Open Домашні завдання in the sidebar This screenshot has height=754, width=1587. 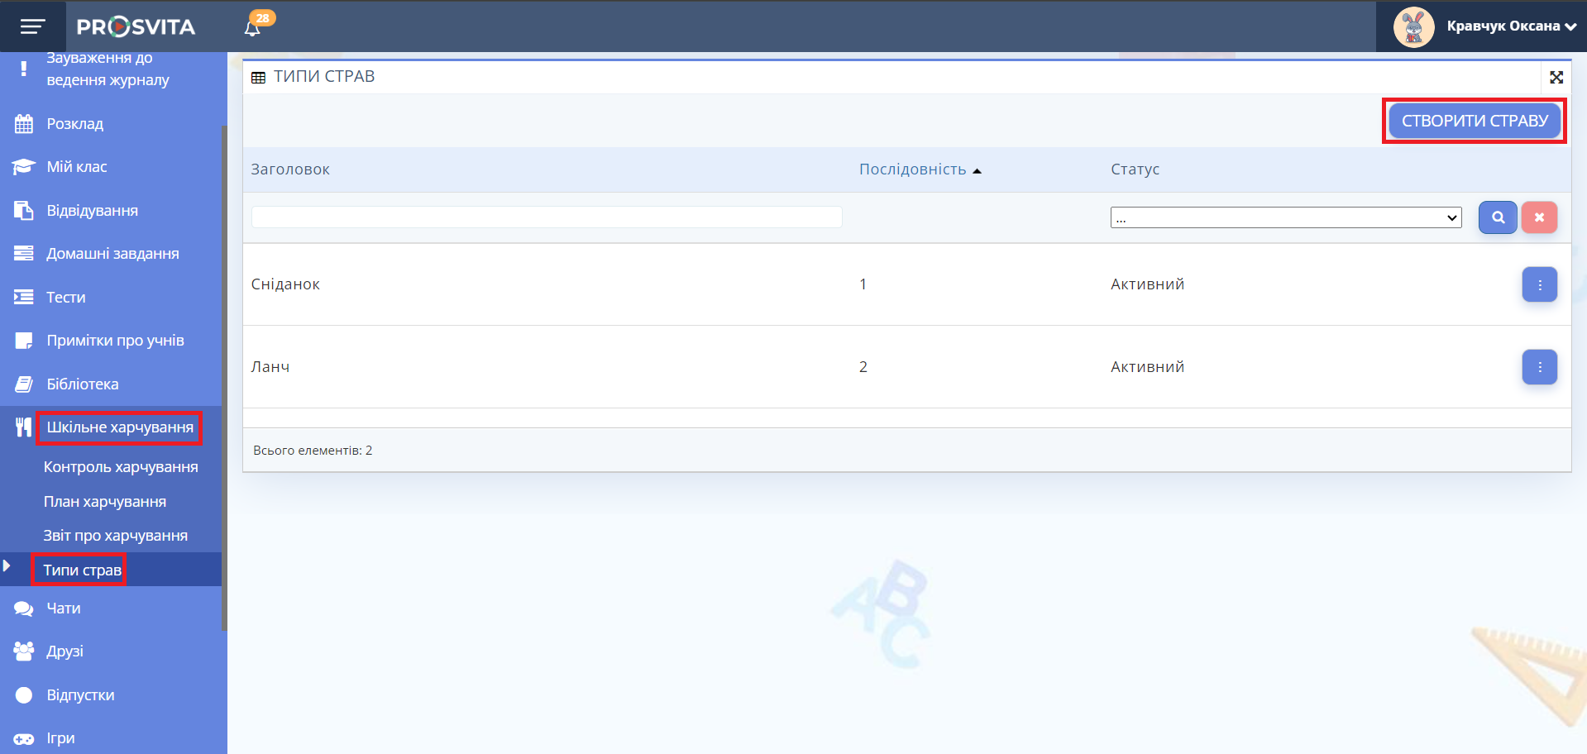click(112, 254)
